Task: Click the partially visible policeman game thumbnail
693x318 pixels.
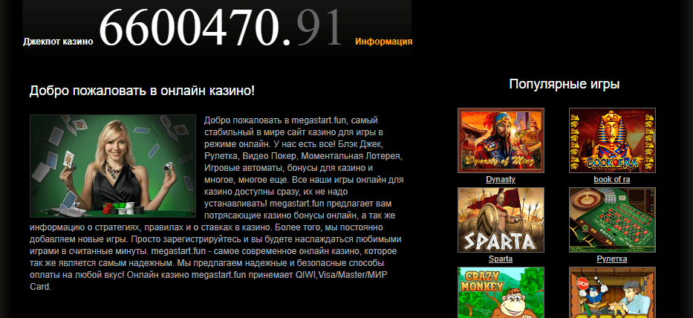Action: [x=612, y=292]
